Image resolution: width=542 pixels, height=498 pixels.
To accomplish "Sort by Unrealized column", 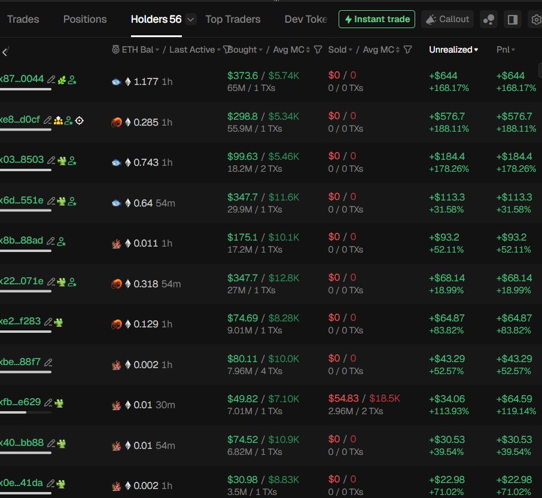I will pyautogui.click(x=453, y=50).
